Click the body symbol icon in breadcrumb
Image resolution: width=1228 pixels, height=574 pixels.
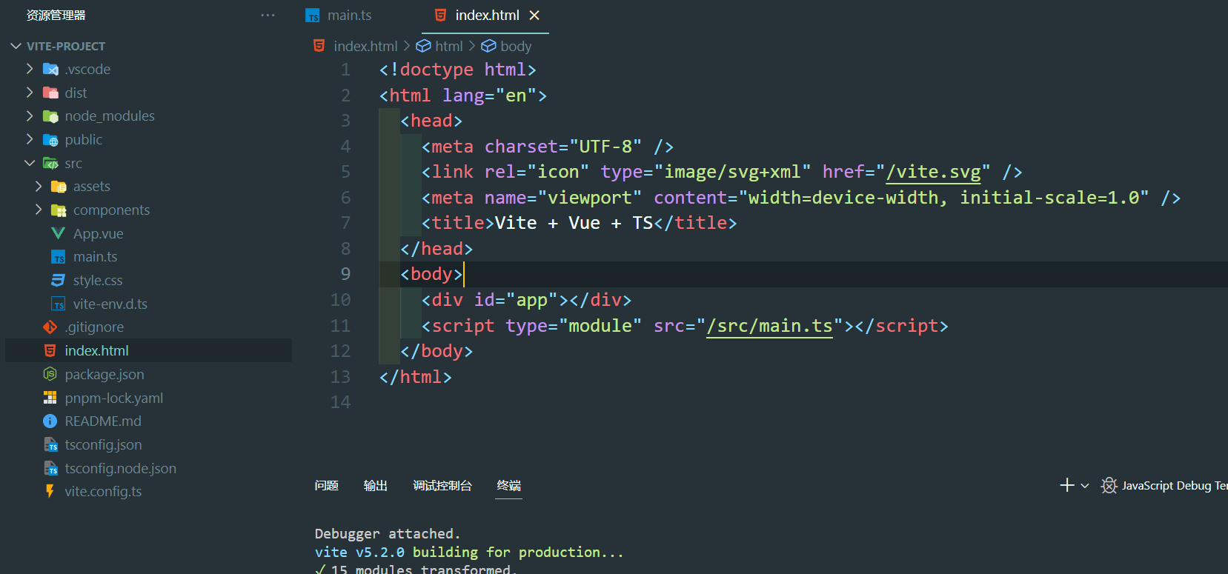coord(488,46)
